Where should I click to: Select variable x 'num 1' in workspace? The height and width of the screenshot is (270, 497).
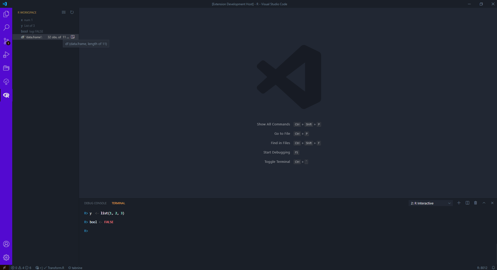[x=45, y=20]
